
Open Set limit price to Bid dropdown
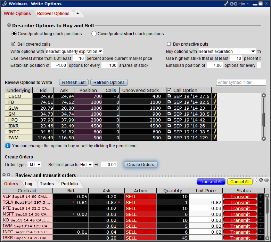click(86, 164)
